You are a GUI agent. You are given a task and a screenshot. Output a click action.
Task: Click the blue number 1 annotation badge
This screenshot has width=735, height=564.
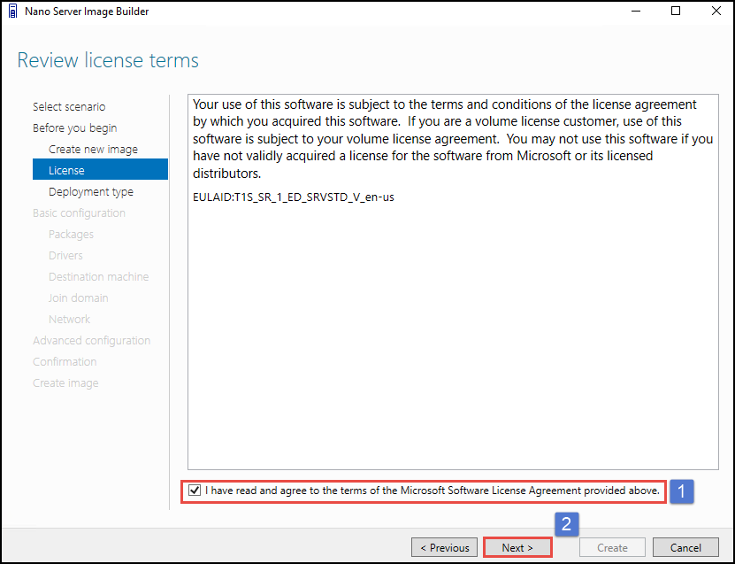pyautogui.click(x=680, y=491)
